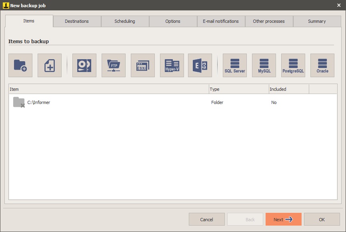Switch to the Destinations tab
This screenshot has height=232, width=346.
77,21
